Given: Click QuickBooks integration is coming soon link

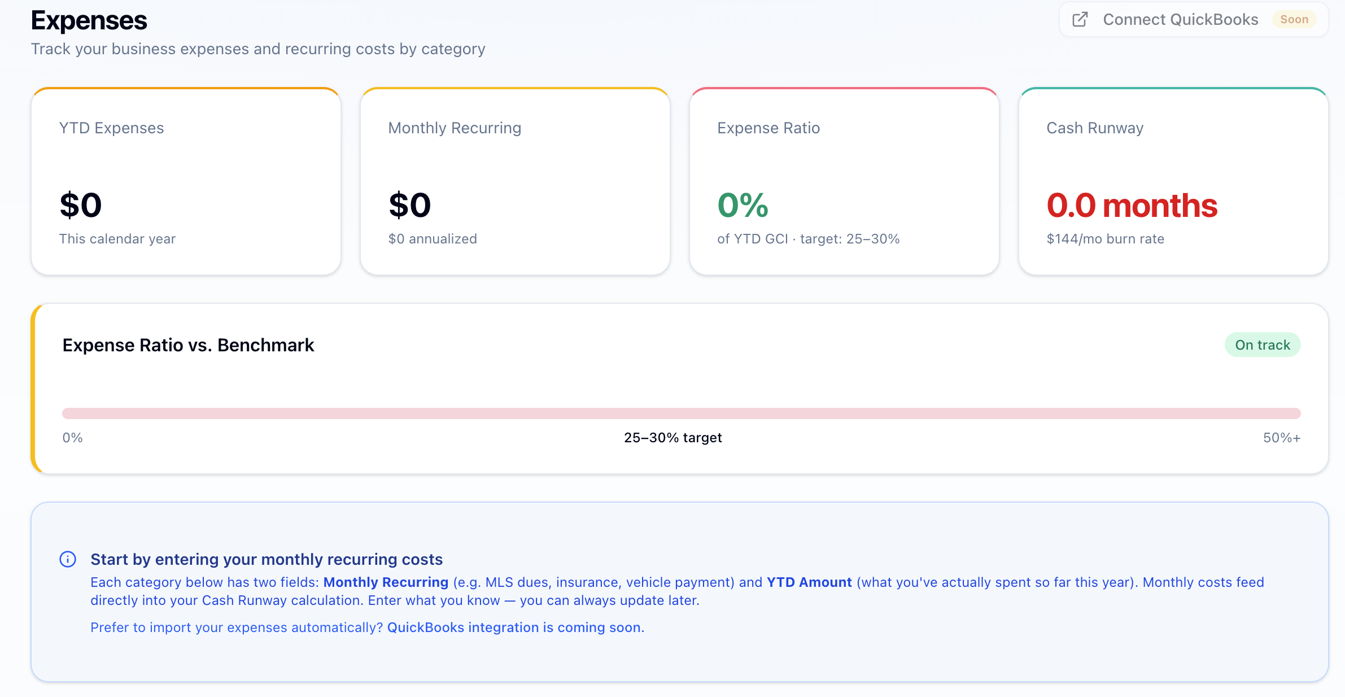Looking at the screenshot, I should (515, 628).
